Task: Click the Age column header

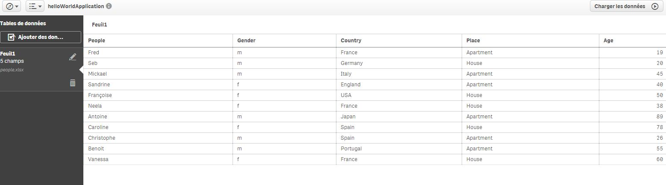Action: (608, 41)
